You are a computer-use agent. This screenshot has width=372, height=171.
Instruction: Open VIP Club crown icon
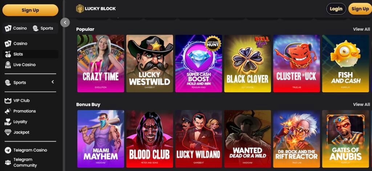coord(8,101)
